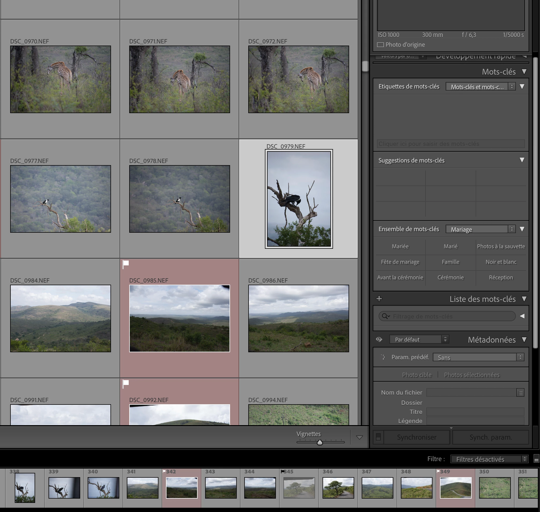Viewport: 540px width, 512px height.
Task: Switch to the Photo cible tab
Action: point(417,375)
